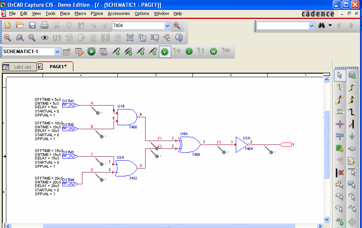Screen dimensions: 362x228
Task: Edit the simulation profile settings
Action: point(79,52)
